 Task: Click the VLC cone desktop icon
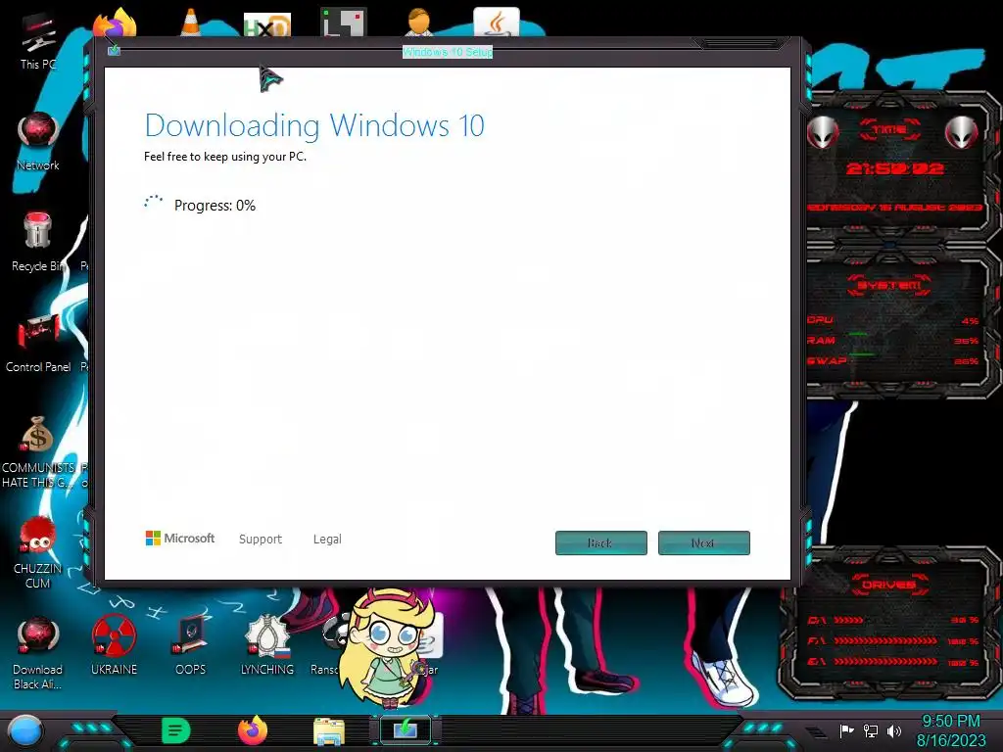pyautogui.click(x=191, y=23)
